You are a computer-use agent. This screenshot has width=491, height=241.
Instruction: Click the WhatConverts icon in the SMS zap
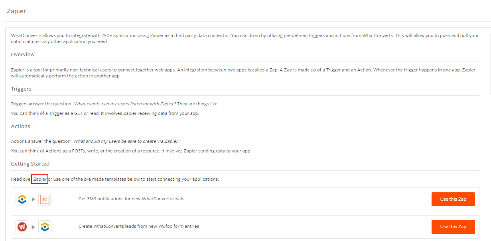click(22, 199)
